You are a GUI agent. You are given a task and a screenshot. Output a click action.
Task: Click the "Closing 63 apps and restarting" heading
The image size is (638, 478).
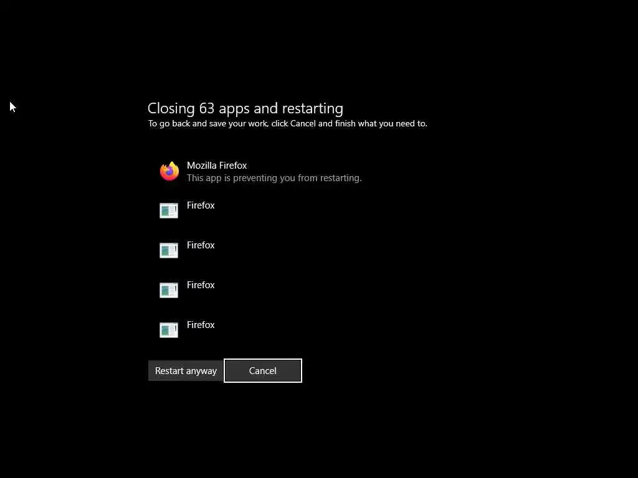[245, 108]
